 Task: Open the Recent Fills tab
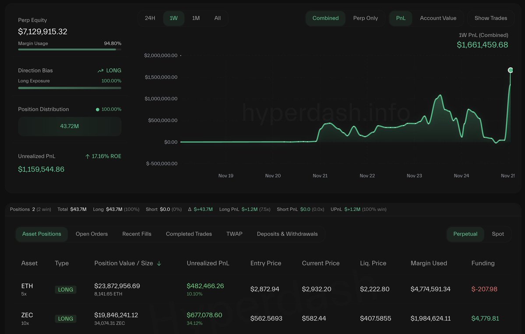coord(137,234)
